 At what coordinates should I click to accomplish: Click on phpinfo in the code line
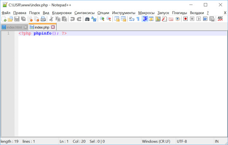[x=42, y=33]
